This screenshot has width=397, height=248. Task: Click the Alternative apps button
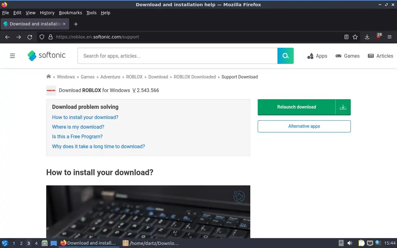pos(304,126)
